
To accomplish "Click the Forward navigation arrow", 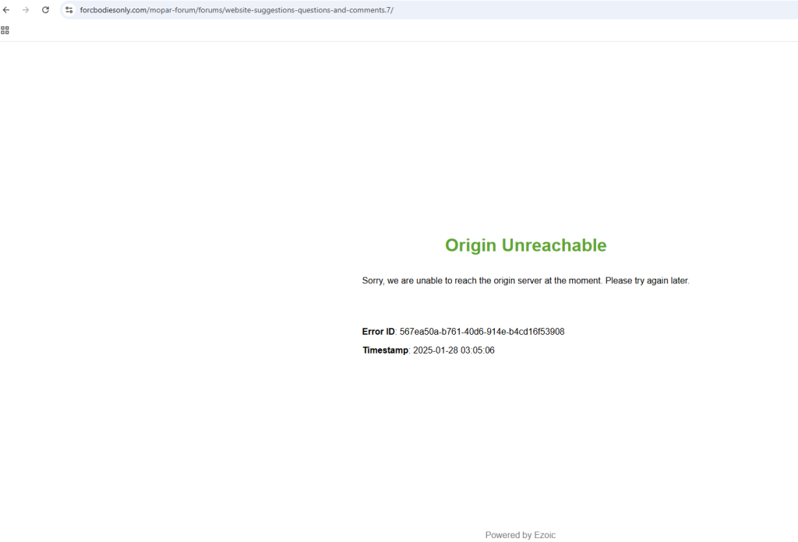I will tap(26, 10).
